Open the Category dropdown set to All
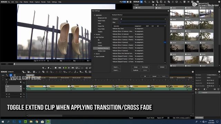221x124 pixels. [143, 19]
